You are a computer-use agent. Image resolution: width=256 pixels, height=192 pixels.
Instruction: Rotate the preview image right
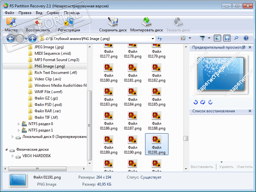coord(210,102)
